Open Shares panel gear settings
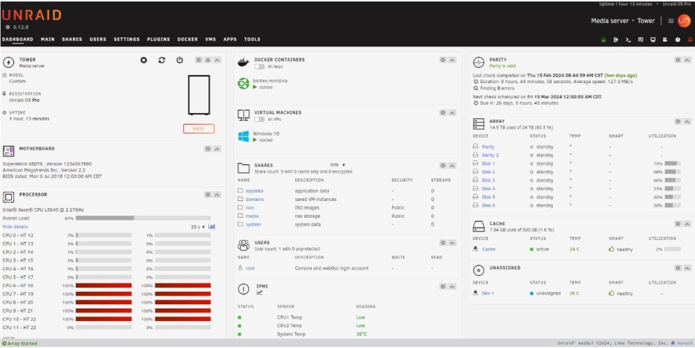Viewport: 695px width, 348px height. click(x=443, y=166)
